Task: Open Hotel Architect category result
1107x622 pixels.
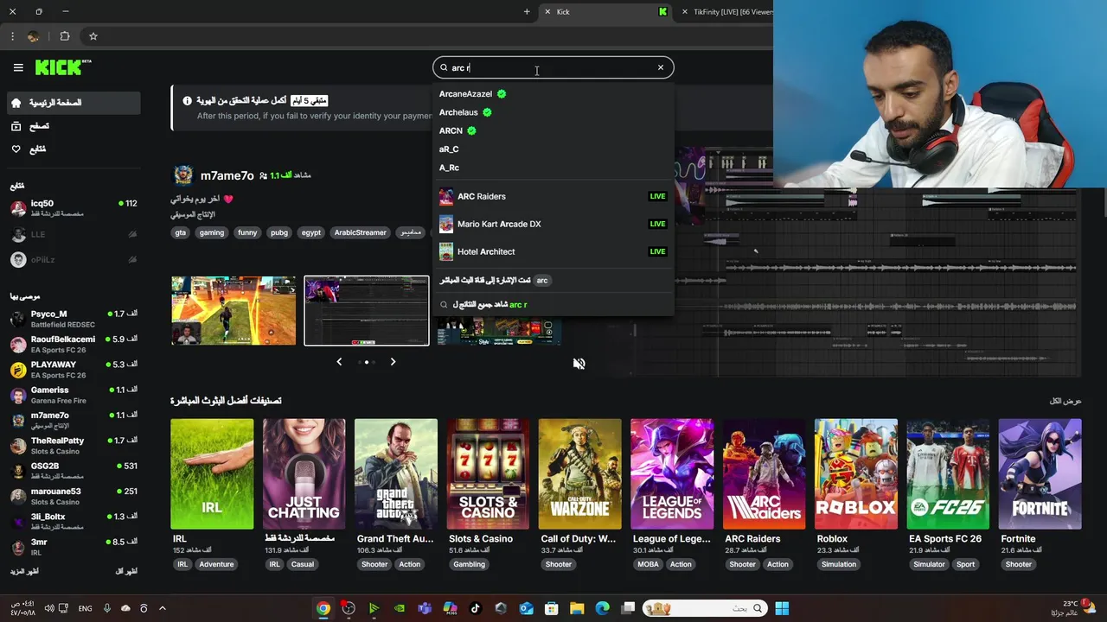Action: (553, 251)
